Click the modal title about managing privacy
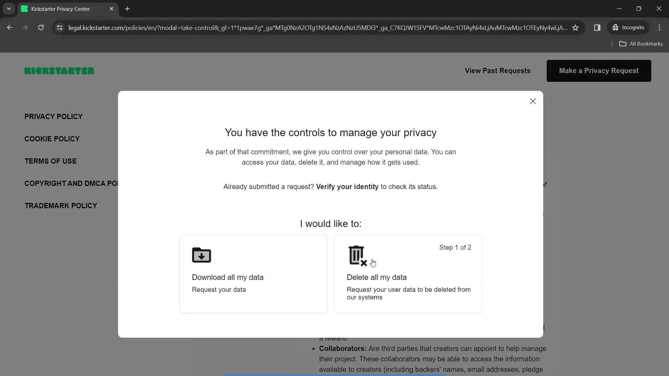The height and width of the screenshot is (376, 669). pyautogui.click(x=330, y=133)
